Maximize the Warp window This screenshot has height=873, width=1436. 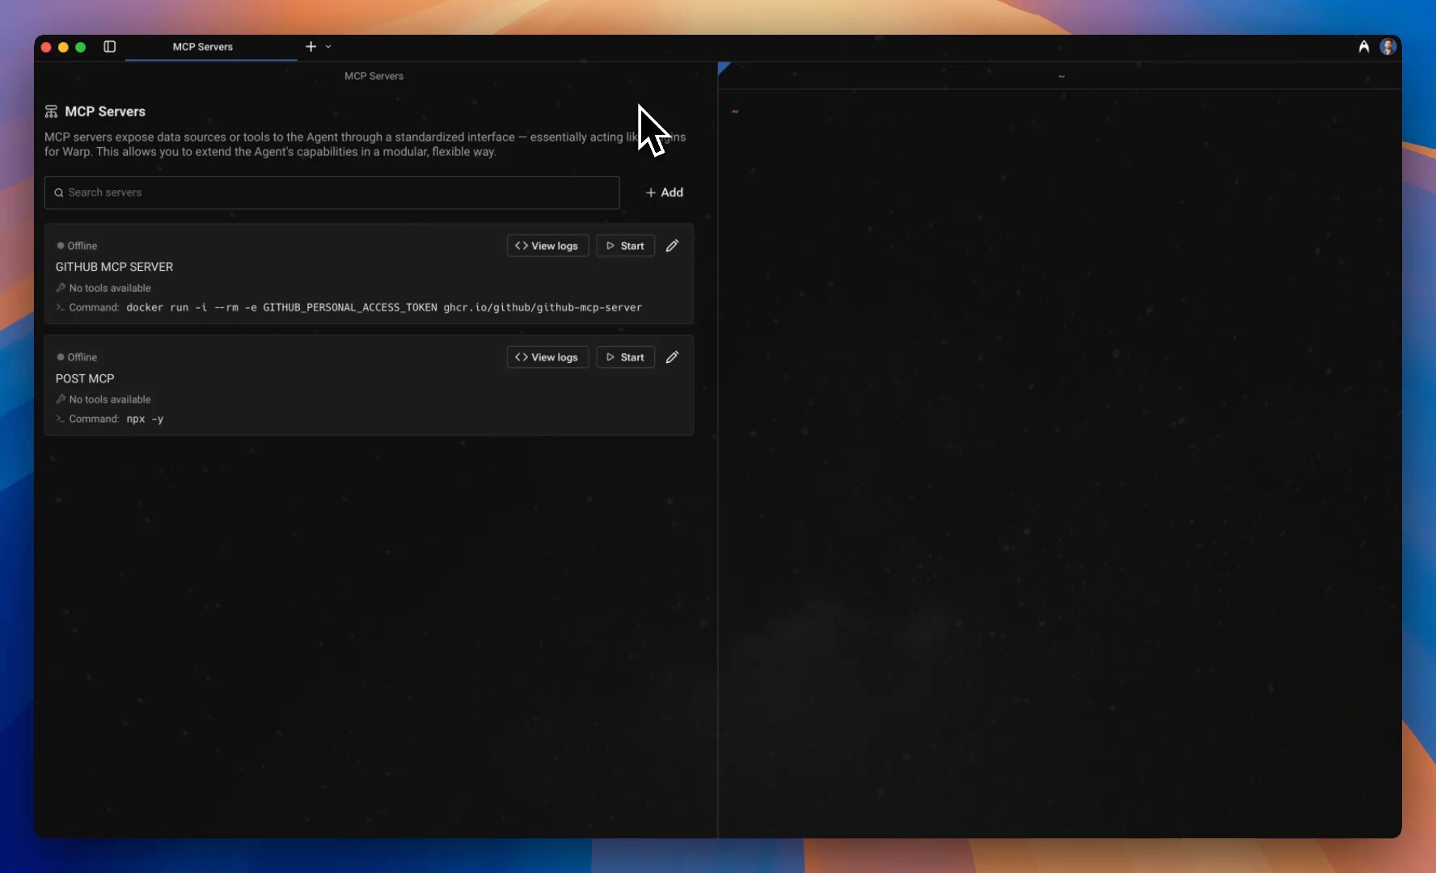click(x=80, y=47)
